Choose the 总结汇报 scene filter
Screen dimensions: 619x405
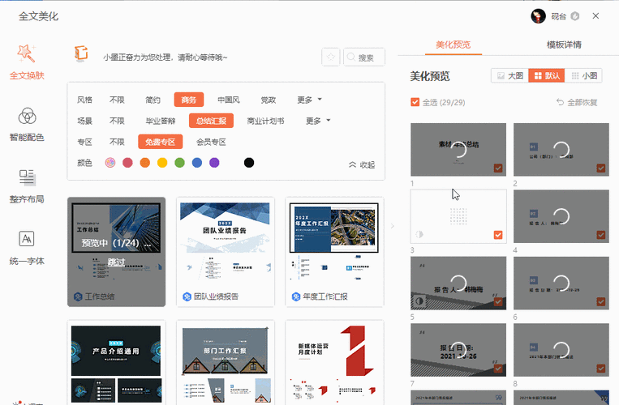(211, 121)
